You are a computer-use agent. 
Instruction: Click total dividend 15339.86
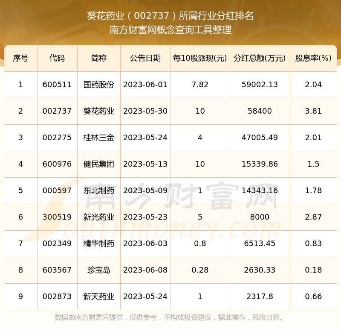(260, 164)
